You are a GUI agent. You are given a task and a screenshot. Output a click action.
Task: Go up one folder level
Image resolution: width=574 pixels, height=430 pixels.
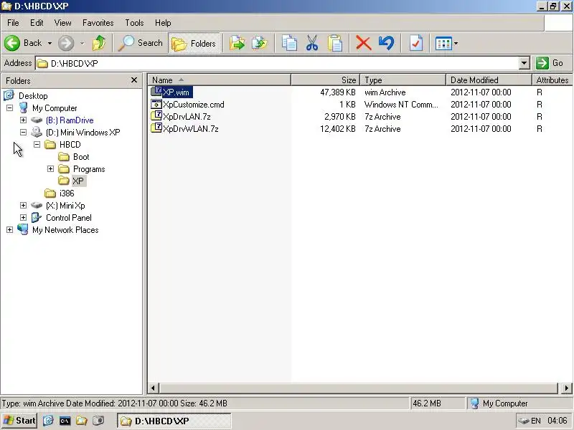pyautogui.click(x=98, y=43)
